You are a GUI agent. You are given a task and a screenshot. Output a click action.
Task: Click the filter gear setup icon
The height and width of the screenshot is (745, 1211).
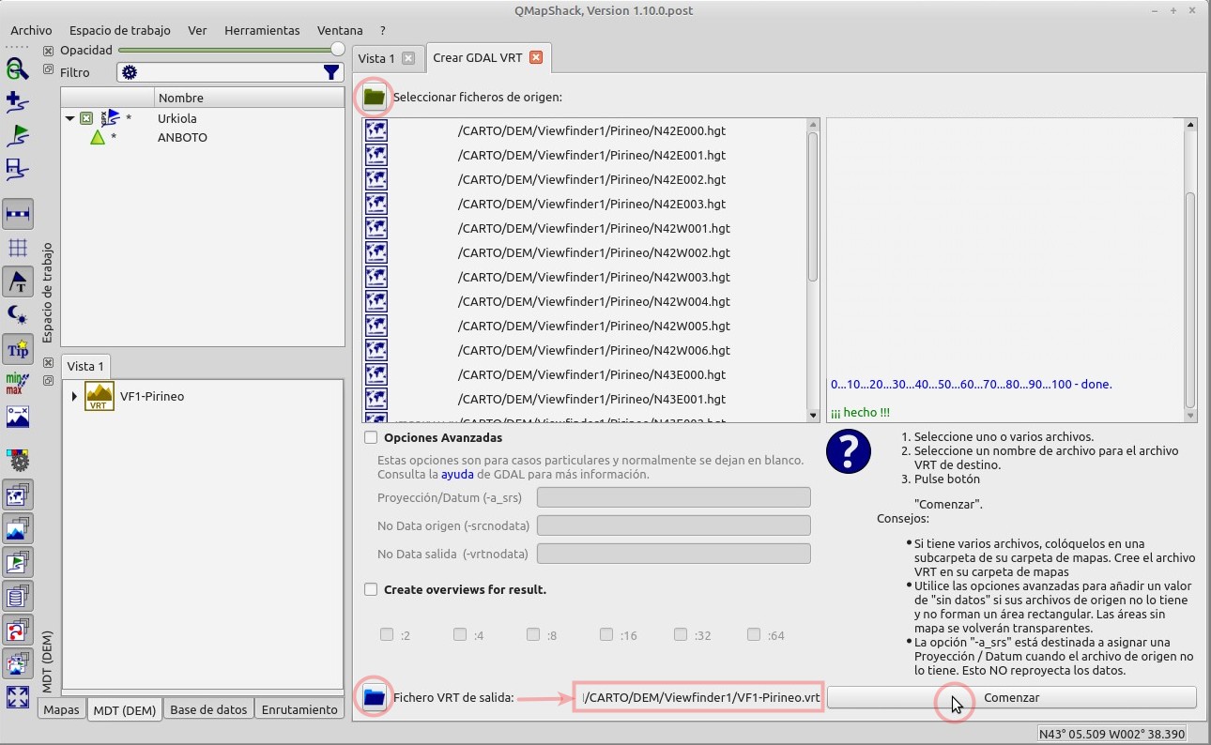tap(130, 72)
